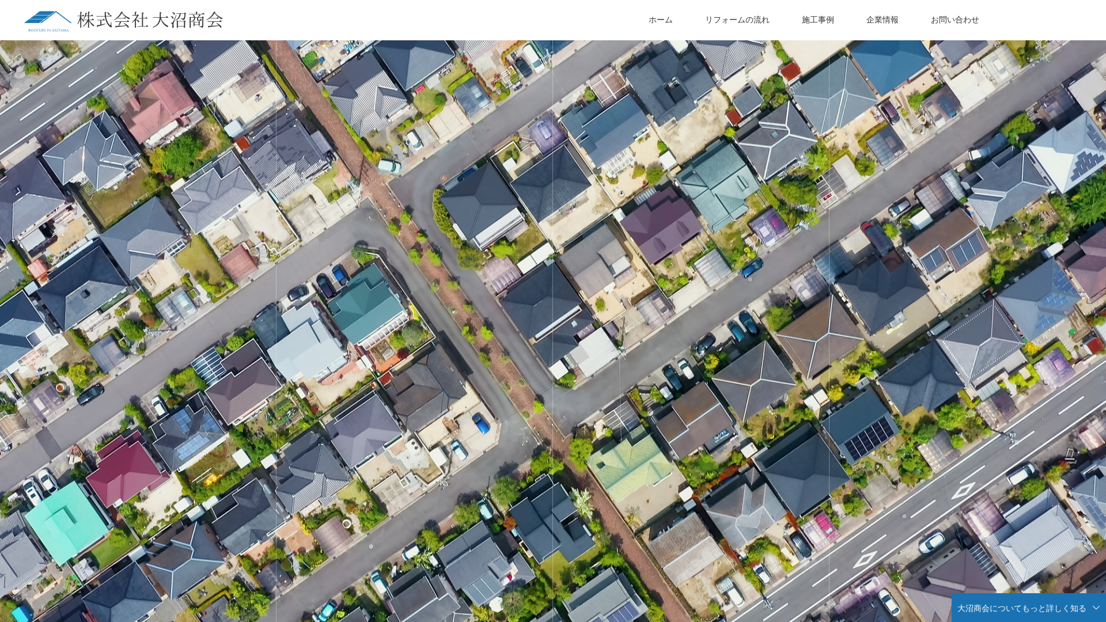Click the blue car parked in driveway
Viewport: 1106px width, 622px height.
tap(480, 423)
